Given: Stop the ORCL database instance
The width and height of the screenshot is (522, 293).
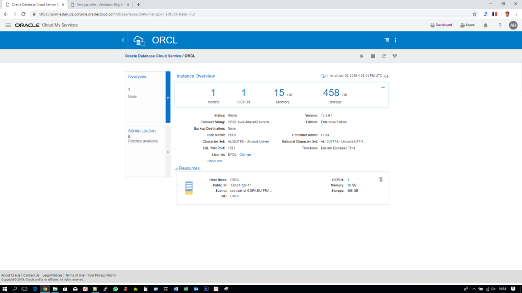Looking at the screenshot, I should click(373, 56).
